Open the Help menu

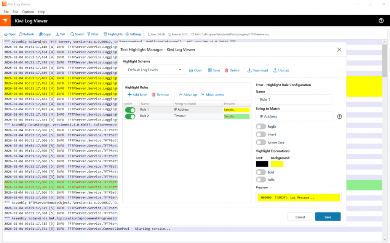click(42, 12)
